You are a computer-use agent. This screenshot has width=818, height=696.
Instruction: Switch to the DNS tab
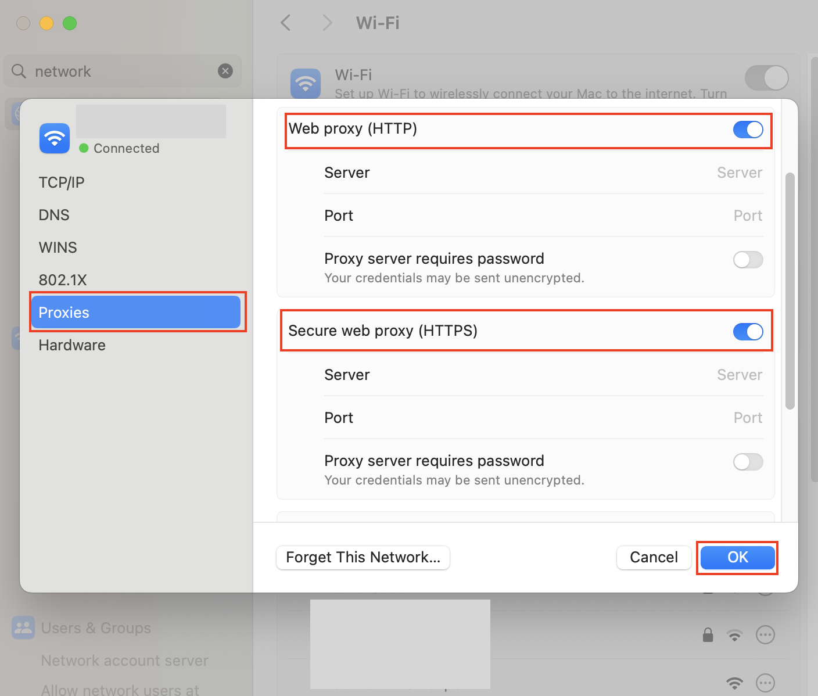click(53, 214)
